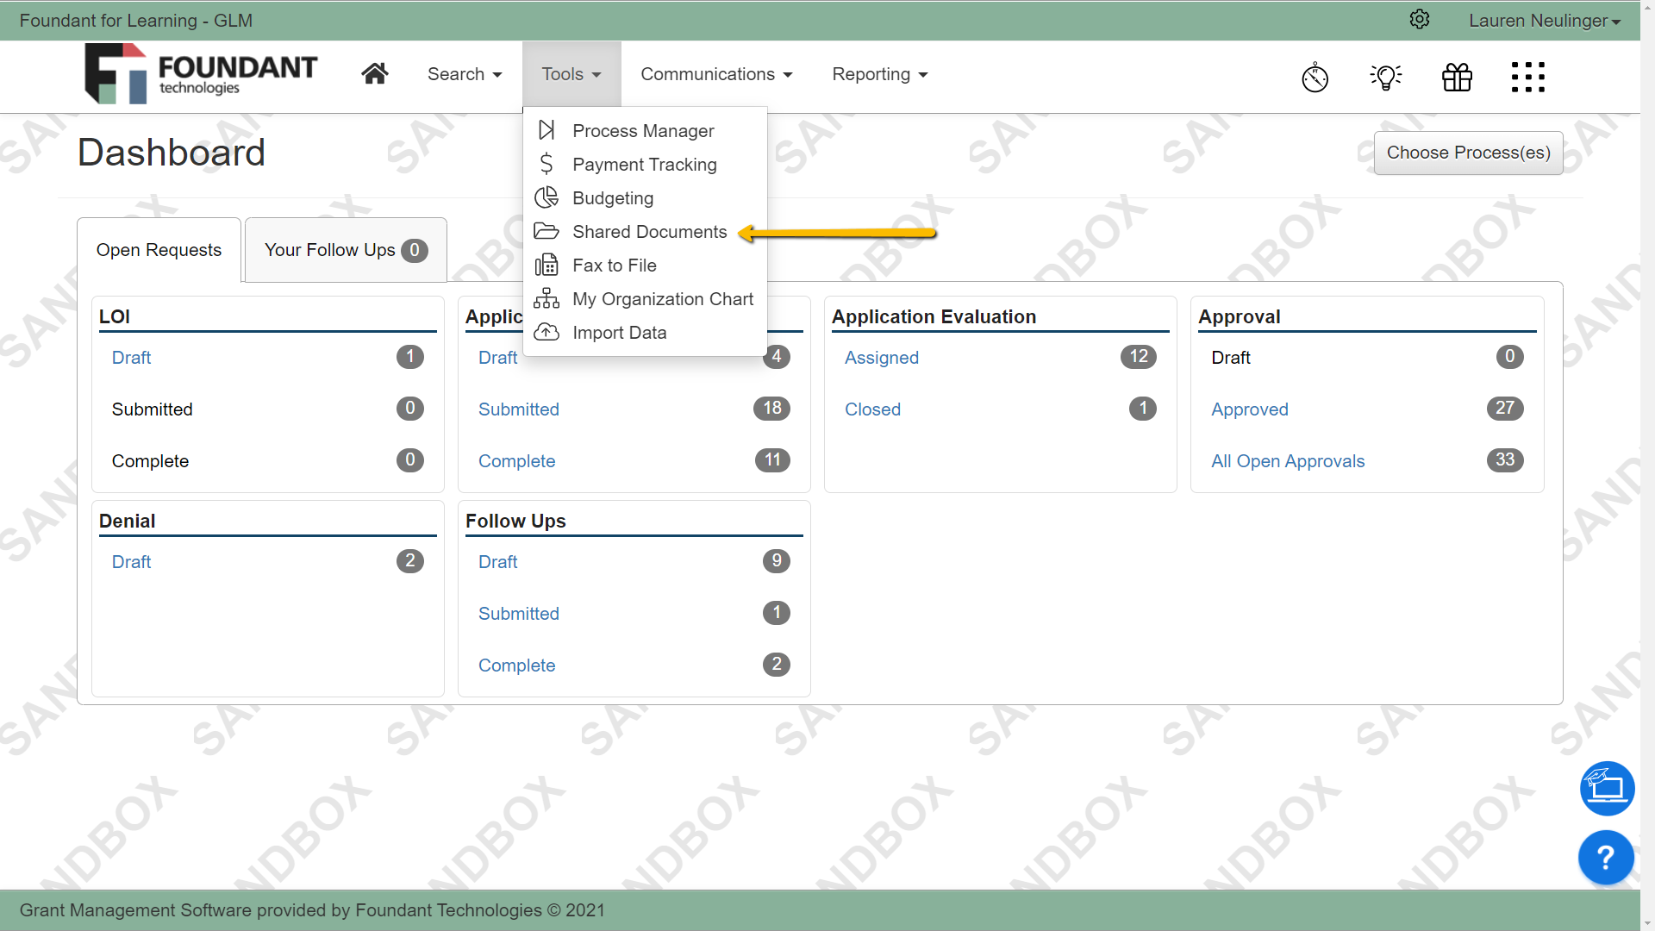Click the grid/apps icon in top navbar
This screenshot has height=931, width=1655.
click(1529, 76)
